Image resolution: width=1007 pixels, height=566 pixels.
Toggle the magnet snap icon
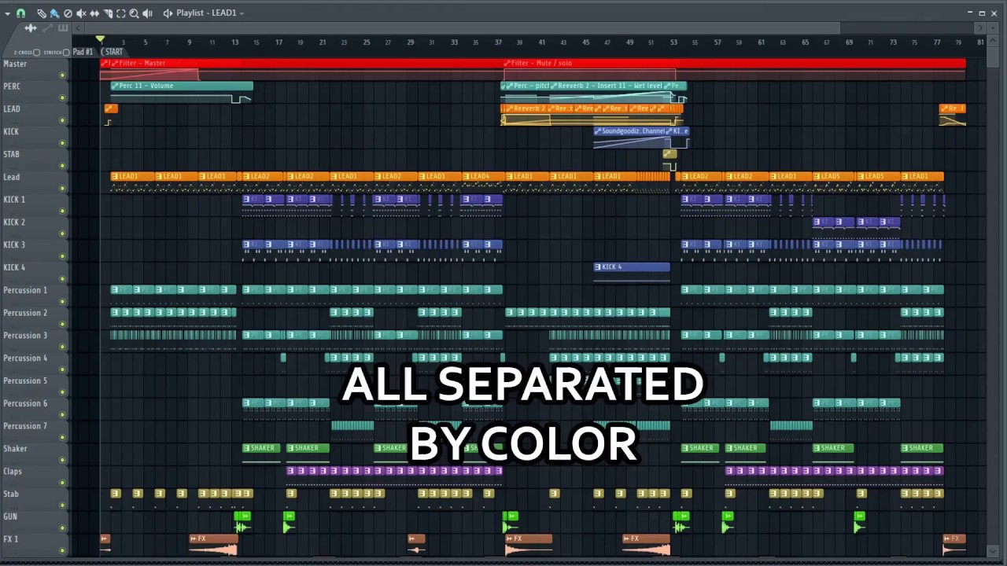(x=20, y=13)
